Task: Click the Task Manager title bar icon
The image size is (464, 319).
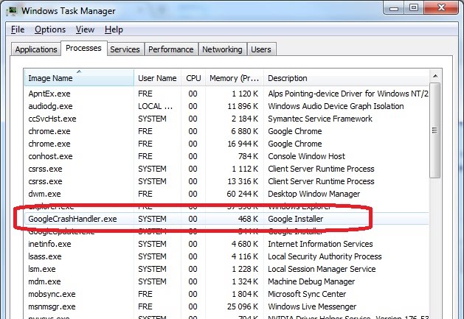Action: [12, 11]
